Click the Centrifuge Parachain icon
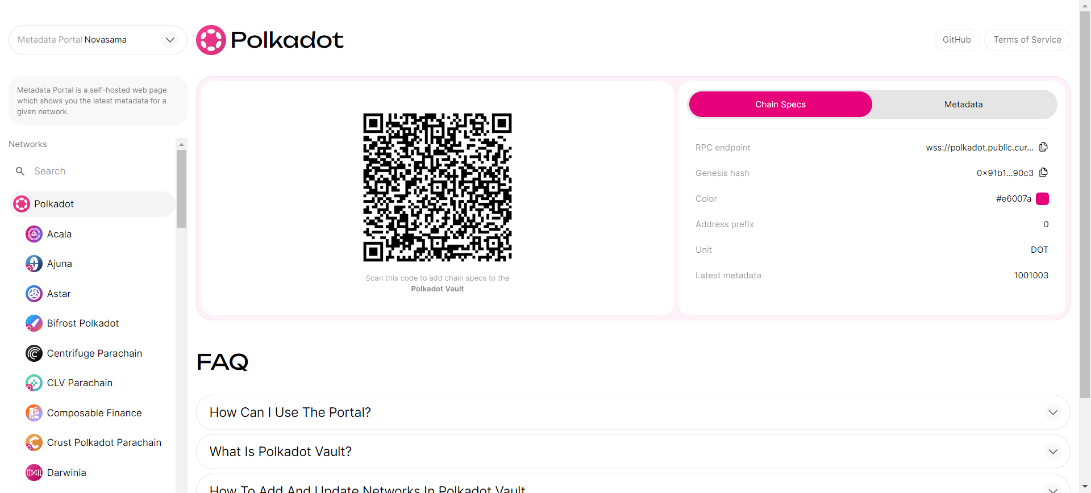 (34, 353)
